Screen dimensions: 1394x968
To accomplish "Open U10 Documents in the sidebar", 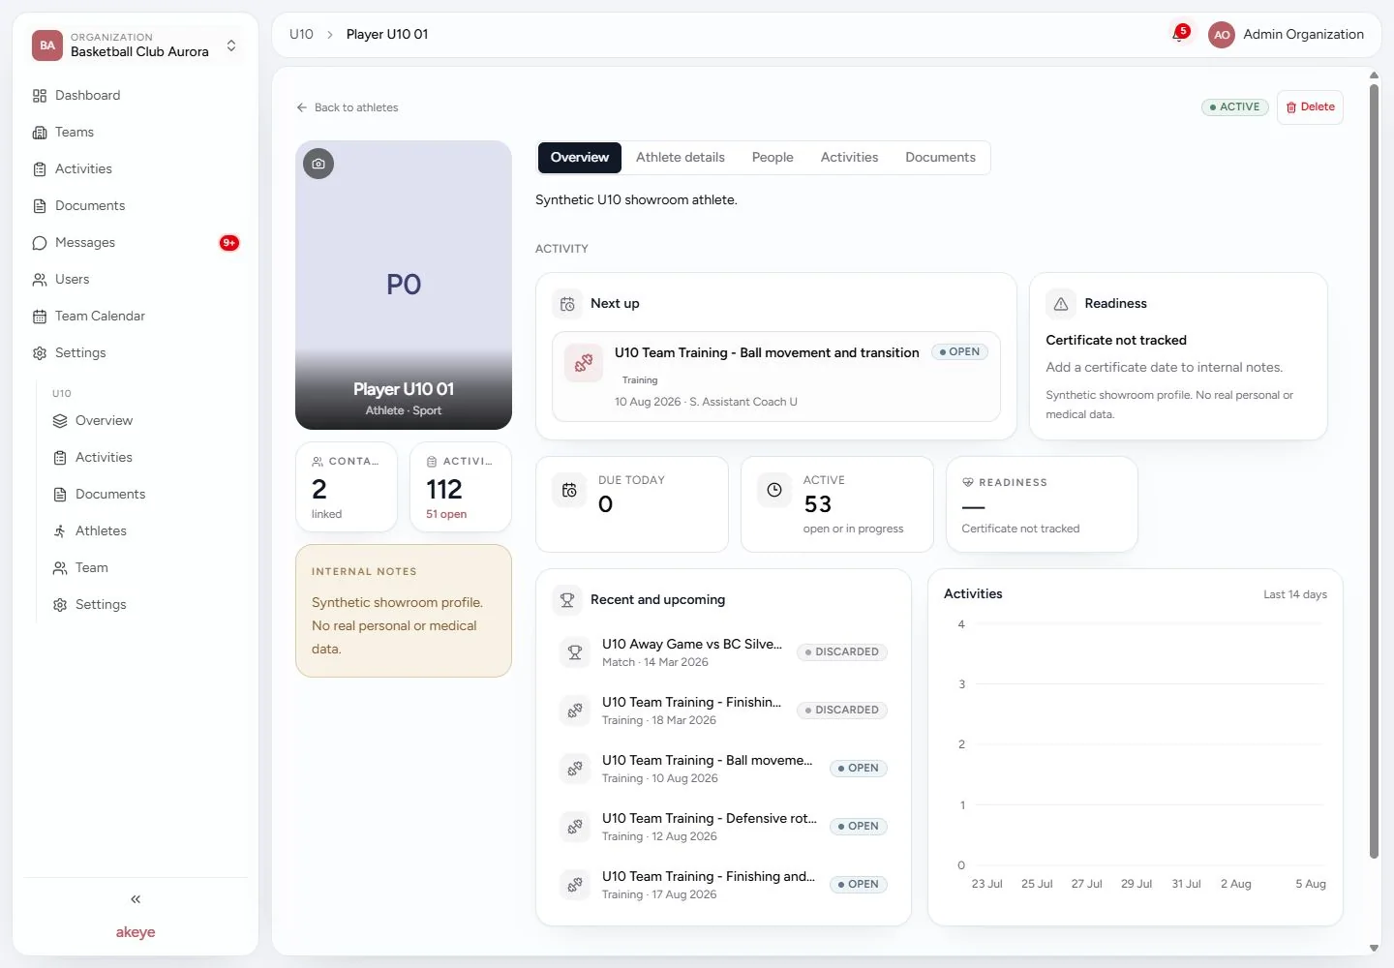I will click(145, 495).
